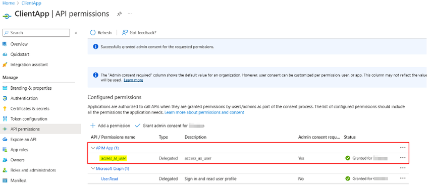The width and height of the screenshot is (429, 186).
Task: Click the checkmark icon for Grant admin consent
Action: coord(138,126)
